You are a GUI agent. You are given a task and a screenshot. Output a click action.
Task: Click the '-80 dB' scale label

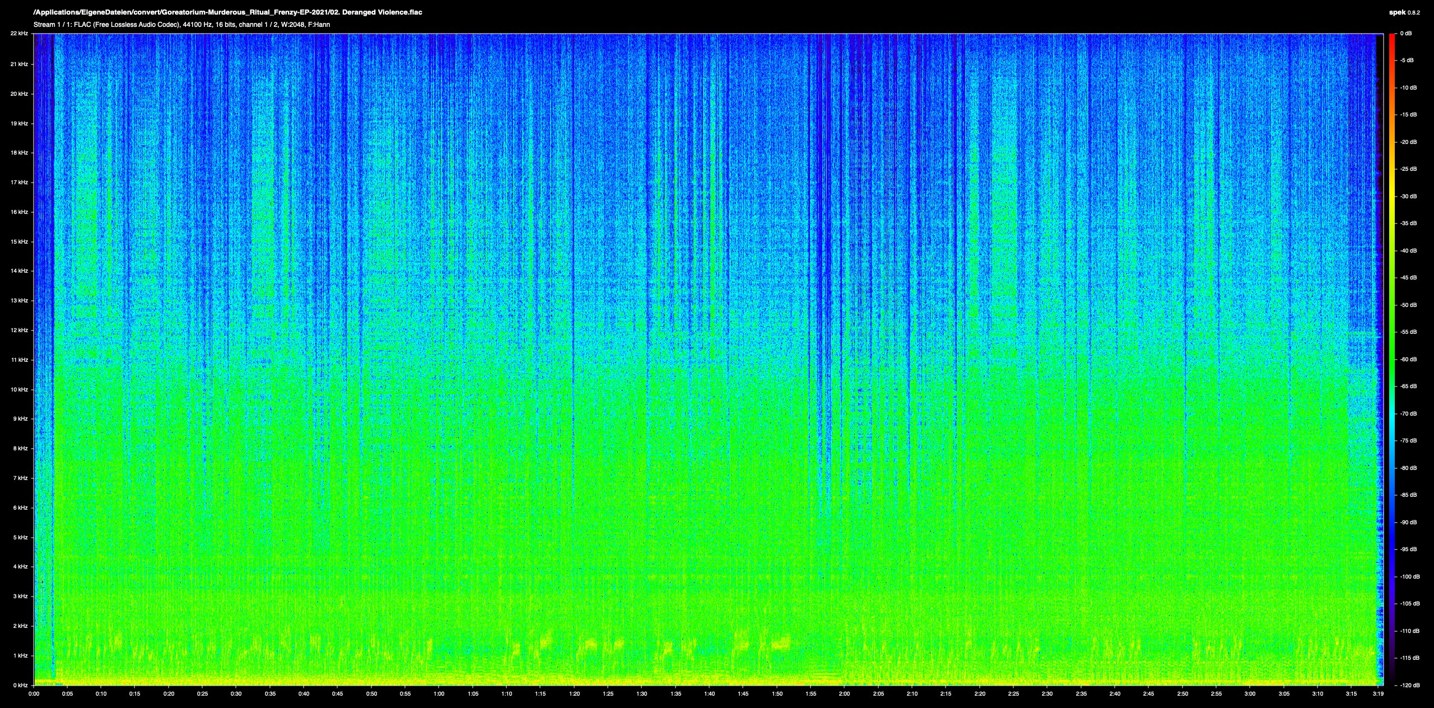click(1408, 468)
